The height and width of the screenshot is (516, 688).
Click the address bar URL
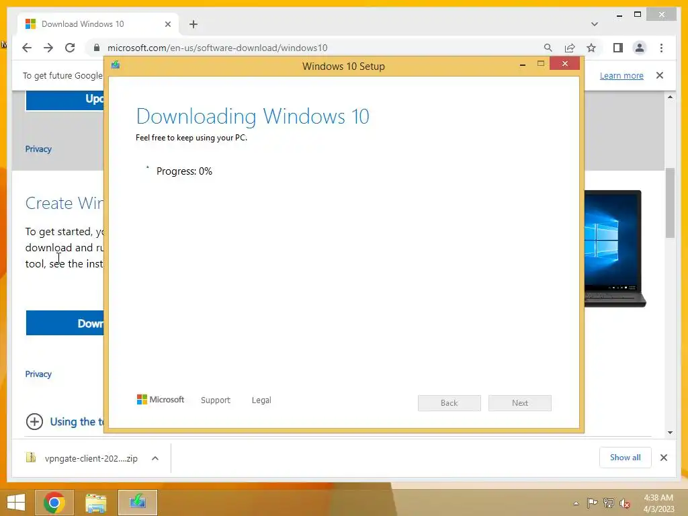click(217, 48)
